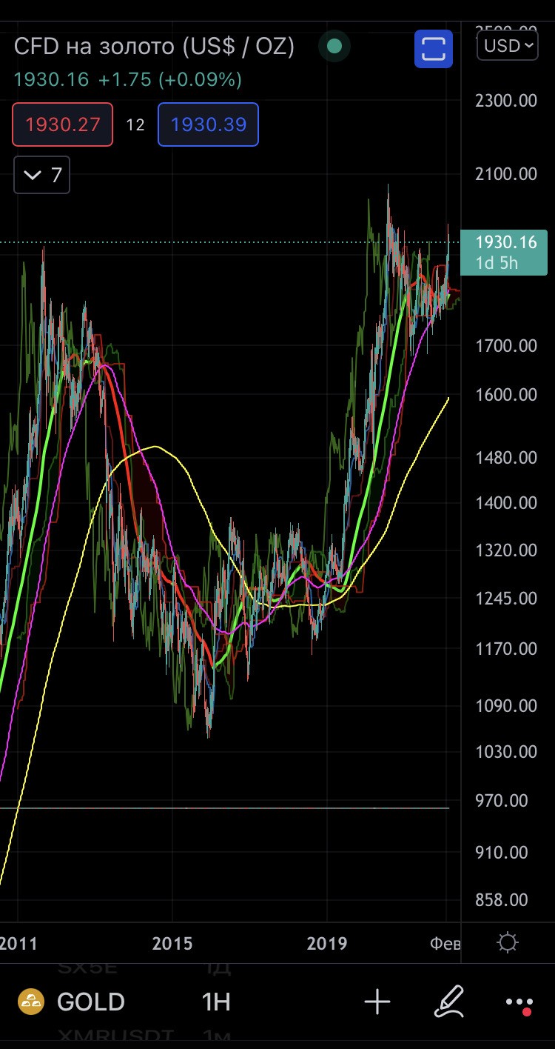Select the GOLD symbol name
Viewport: 555px width, 1049px height.
click(91, 1002)
